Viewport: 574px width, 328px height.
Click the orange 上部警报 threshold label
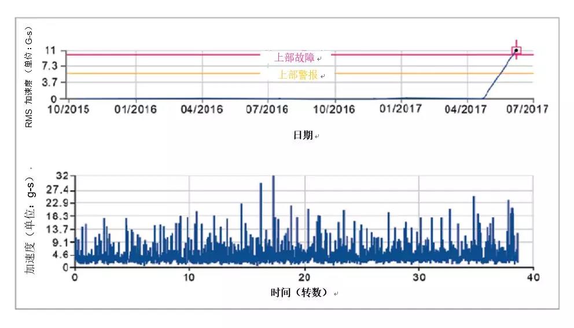coord(297,75)
